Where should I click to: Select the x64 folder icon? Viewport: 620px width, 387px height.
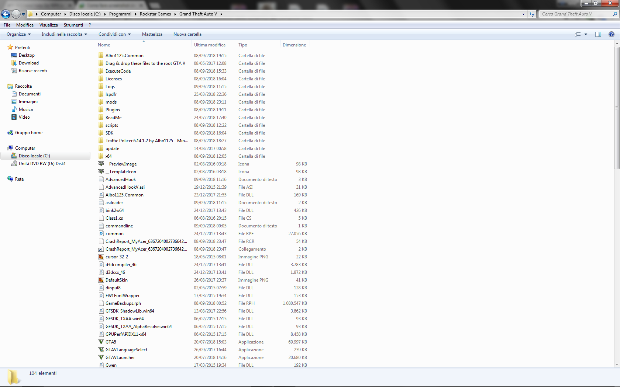(x=101, y=156)
